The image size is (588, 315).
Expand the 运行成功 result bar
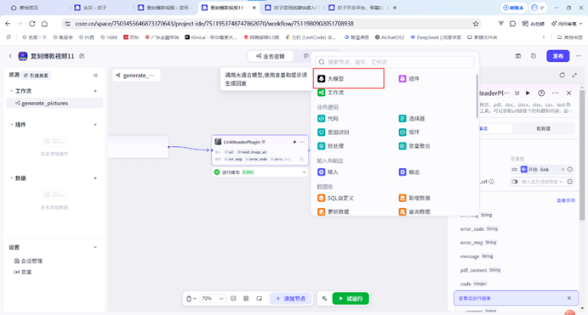click(x=304, y=172)
